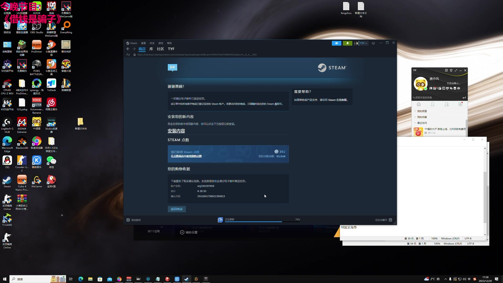
Task: Open Steam from the Windows taskbar
Action: click(187, 279)
